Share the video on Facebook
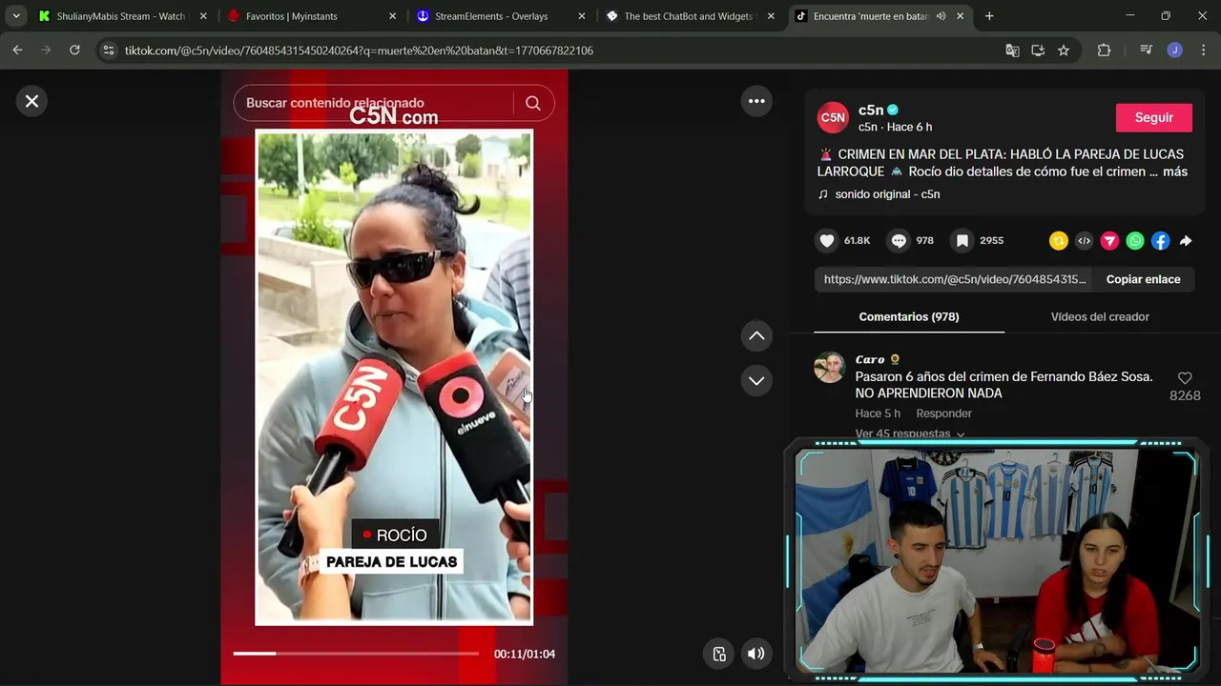 coord(1160,241)
